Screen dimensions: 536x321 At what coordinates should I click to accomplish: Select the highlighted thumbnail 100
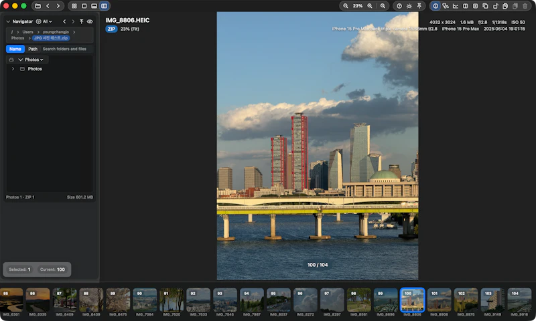point(412,300)
